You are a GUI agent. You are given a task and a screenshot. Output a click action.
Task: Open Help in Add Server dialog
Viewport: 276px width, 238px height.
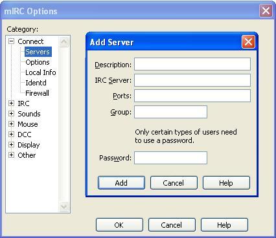pos(226,183)
